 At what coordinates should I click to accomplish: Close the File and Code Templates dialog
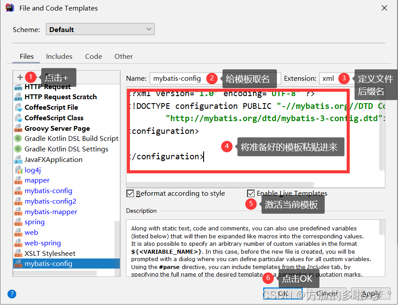click(x=384, y=8)
